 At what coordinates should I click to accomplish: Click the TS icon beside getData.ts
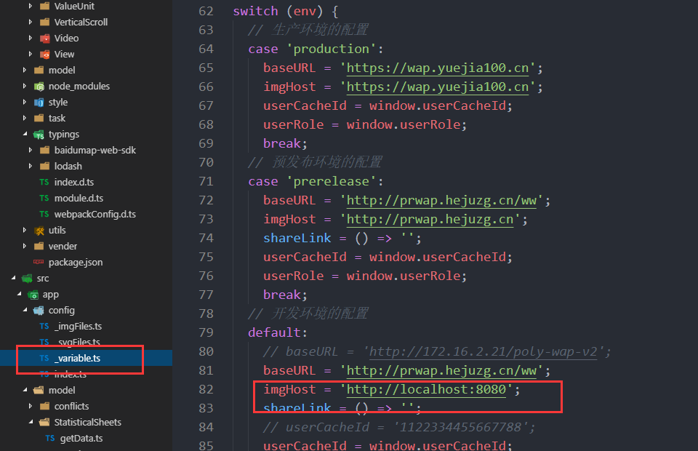point(50,439)
